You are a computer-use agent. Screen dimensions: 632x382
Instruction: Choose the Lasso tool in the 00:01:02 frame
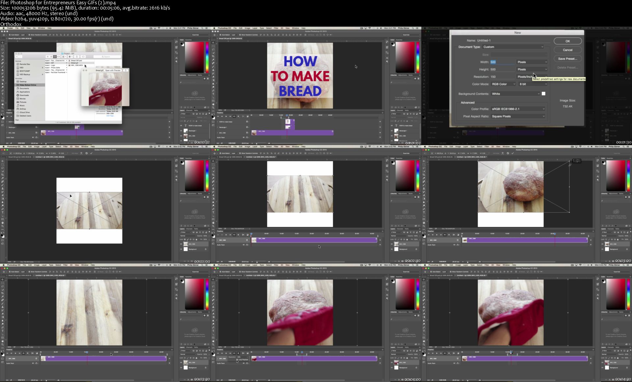tap(213, 49)
